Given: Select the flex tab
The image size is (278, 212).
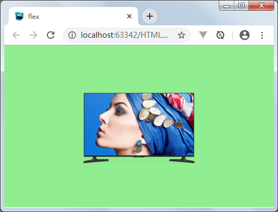Looking at the screenshot, I should (73, 16).
